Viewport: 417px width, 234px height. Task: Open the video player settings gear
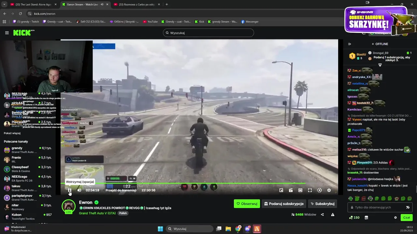[329, 190]
